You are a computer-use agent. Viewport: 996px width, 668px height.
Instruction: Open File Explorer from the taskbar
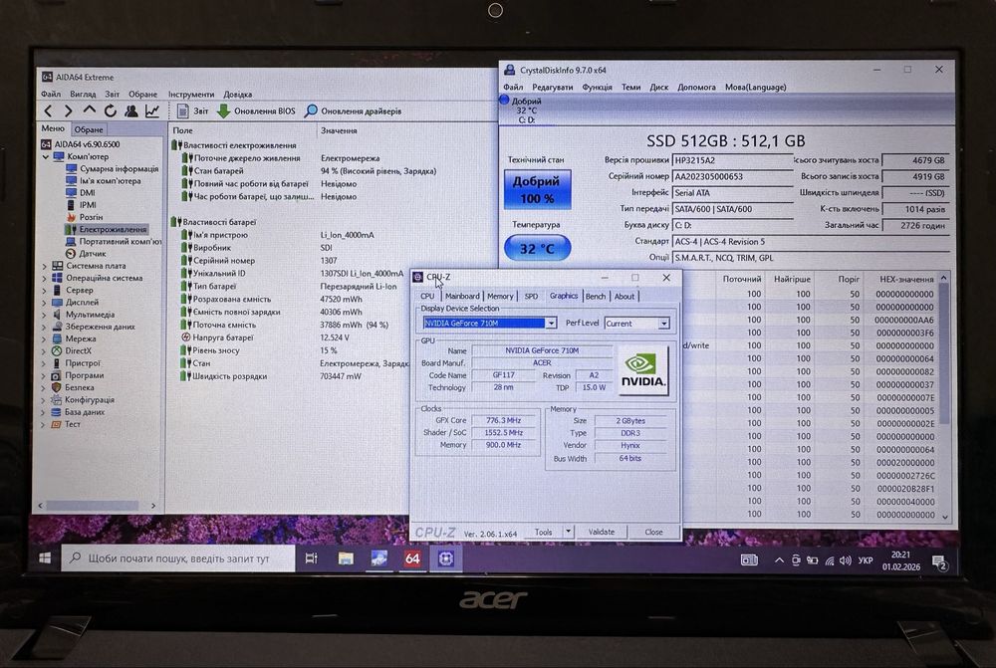(346, 558)
